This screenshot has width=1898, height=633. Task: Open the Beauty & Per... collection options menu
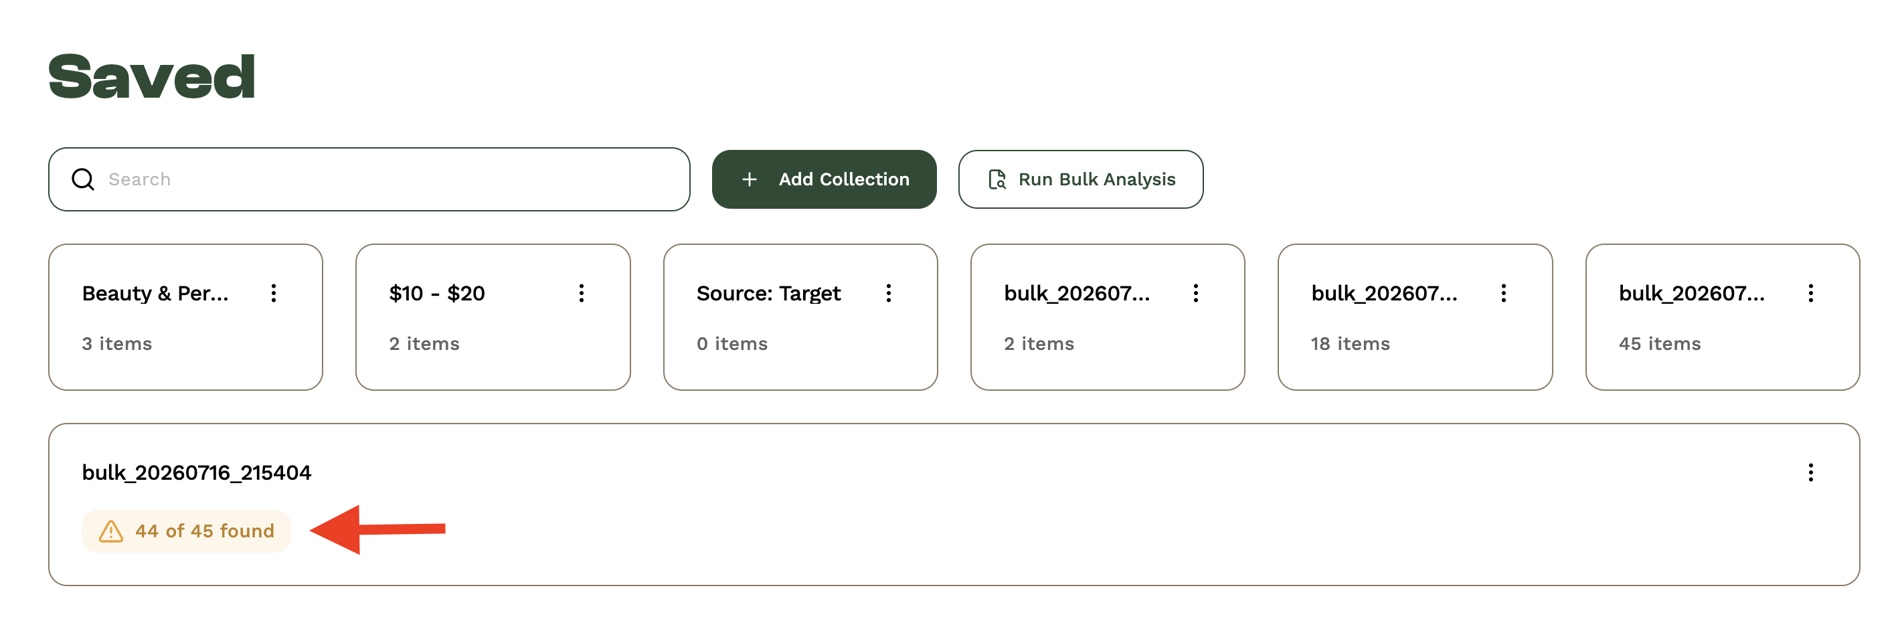(273, 293)
